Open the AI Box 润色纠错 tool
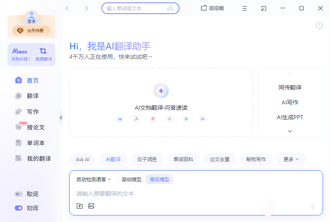 pos(20,55)
